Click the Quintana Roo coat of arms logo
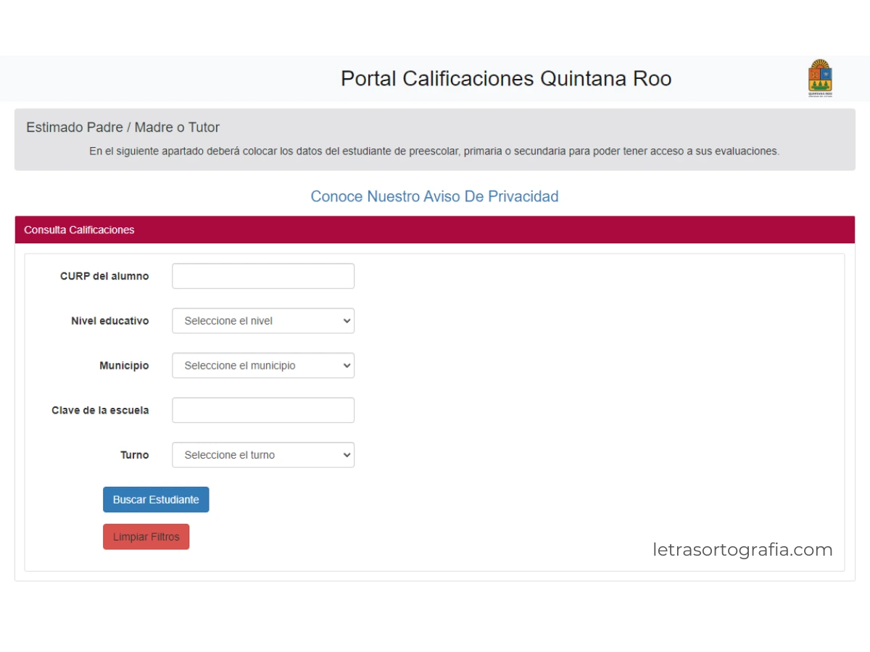 (x=820, y=78)
